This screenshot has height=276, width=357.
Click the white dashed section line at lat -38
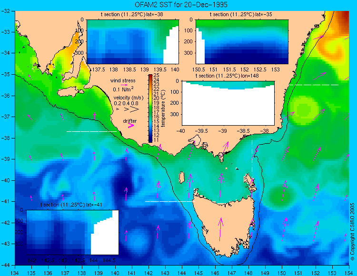coord(91,131)
